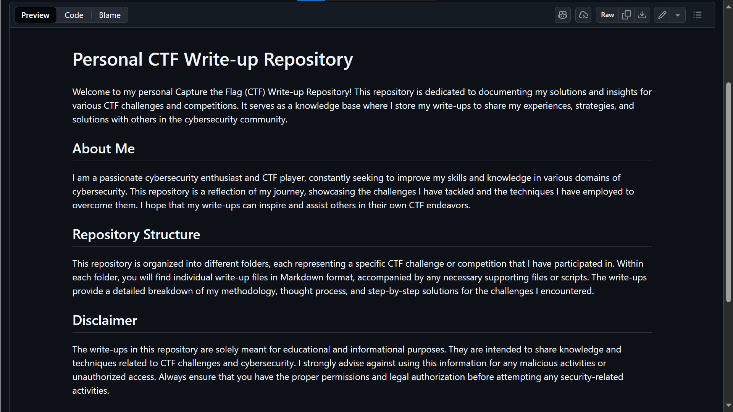Click the scrollbar down arrow

click(728, 405)
